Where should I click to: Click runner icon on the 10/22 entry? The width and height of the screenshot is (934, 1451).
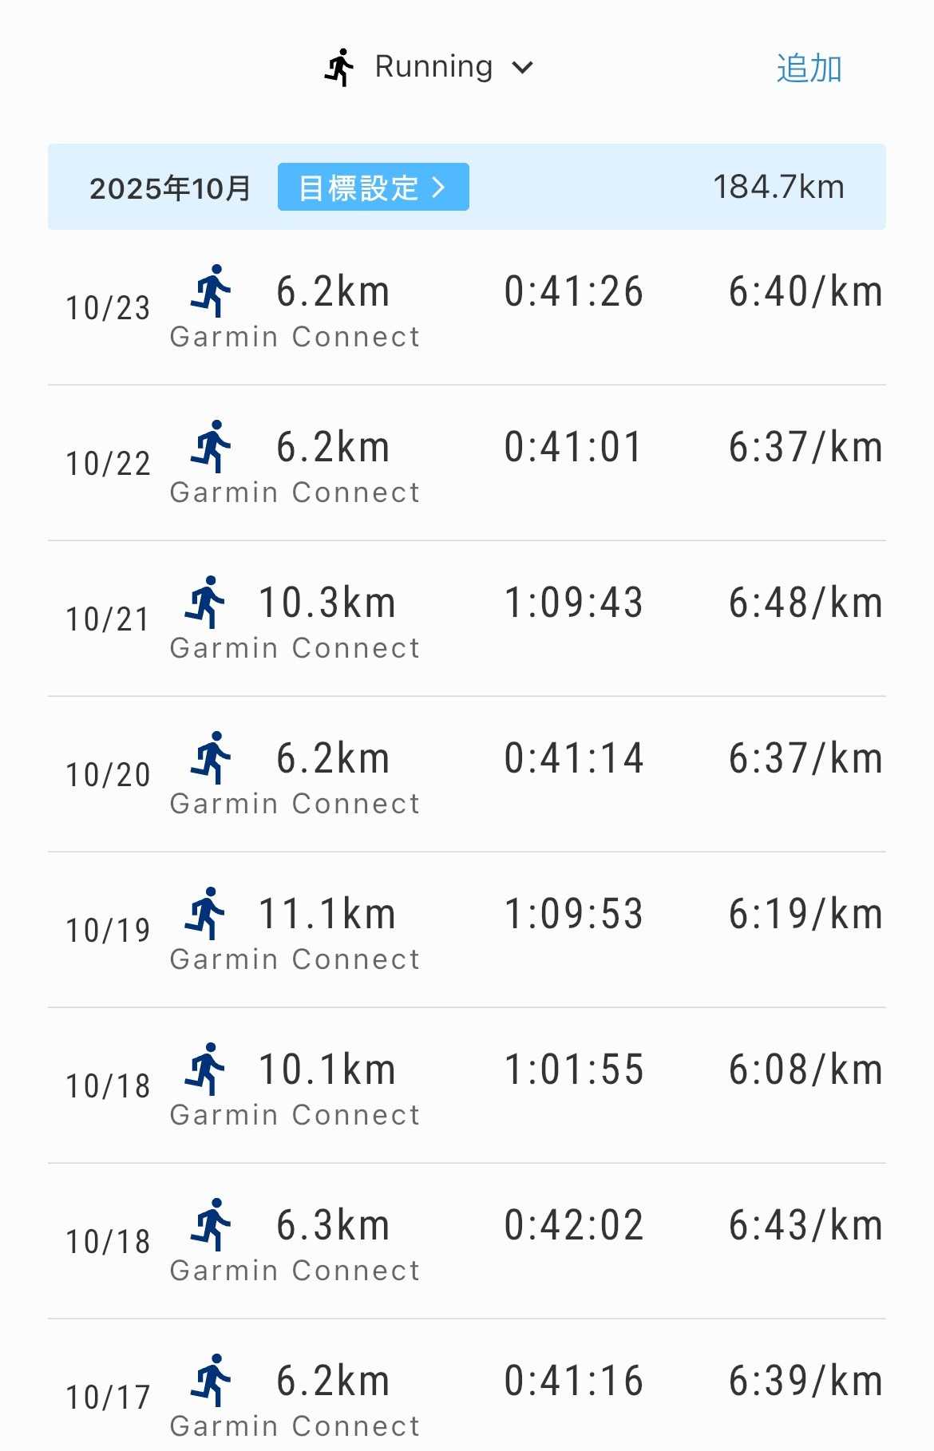[x=211, y=447]
